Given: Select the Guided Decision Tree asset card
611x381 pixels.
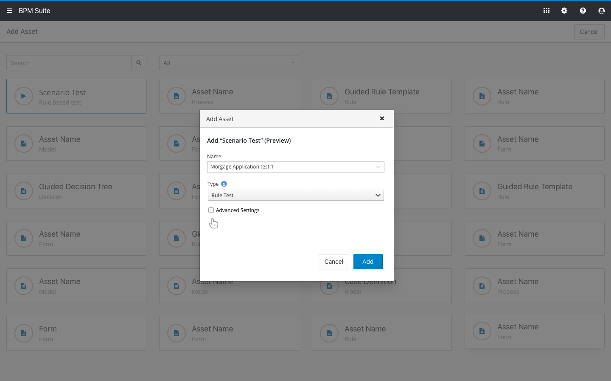Looking at the screenshot, I should click(76, 191).
